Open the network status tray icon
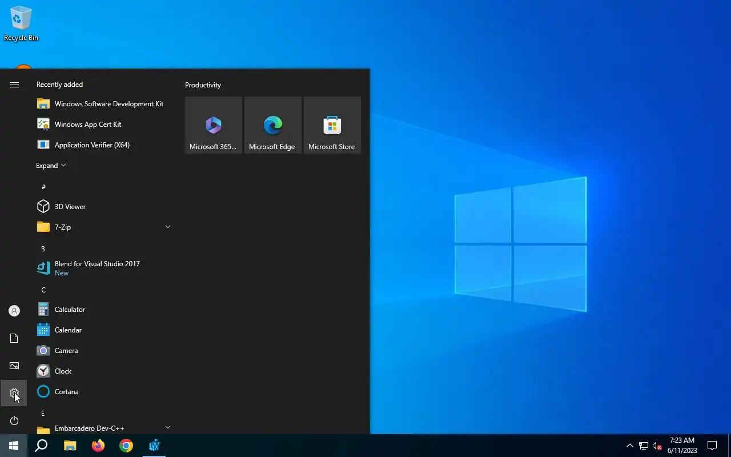731x457 pixels. pyautogui.click(x=643, y=446)
